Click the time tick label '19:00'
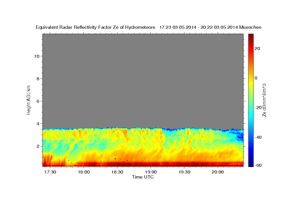The width and height of the screenshot is (301, 200). 150,172
